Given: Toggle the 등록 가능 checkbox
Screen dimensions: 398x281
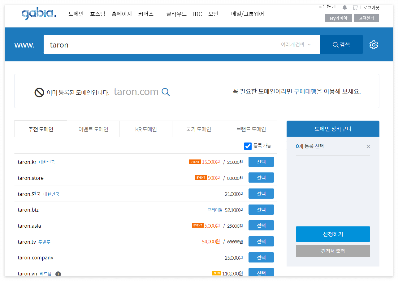Looking at the screenshot, I should [248, 146].
